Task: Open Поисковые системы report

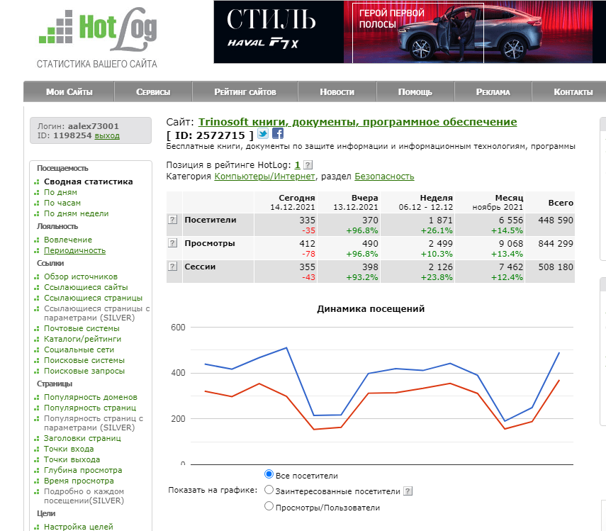Action: pos(84,360)
